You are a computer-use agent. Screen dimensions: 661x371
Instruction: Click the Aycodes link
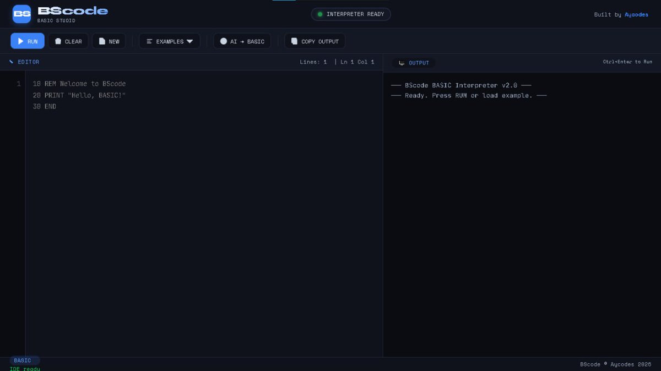(636, 15)
